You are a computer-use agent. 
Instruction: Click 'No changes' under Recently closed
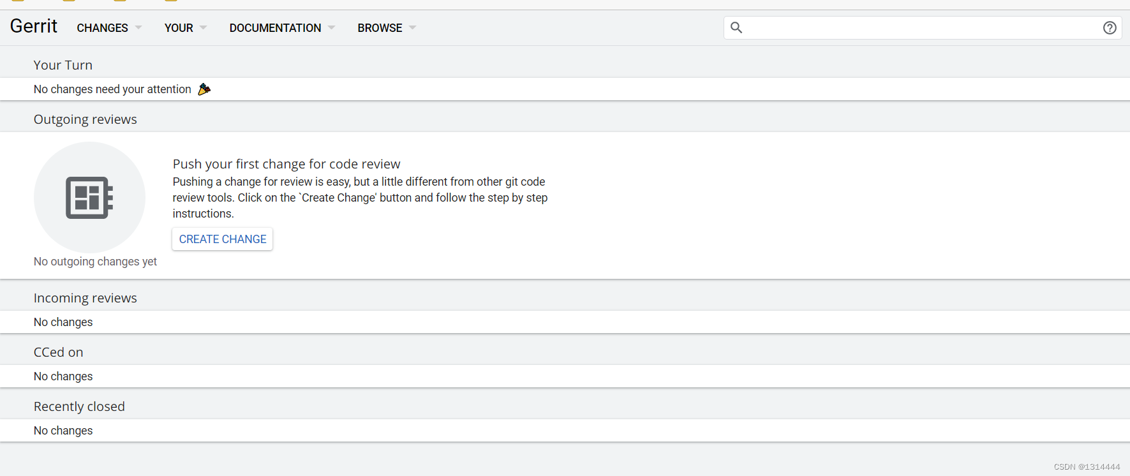(63, 431)
